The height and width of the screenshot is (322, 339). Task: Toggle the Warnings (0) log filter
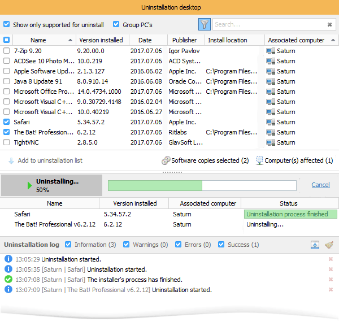click(126, 245)
